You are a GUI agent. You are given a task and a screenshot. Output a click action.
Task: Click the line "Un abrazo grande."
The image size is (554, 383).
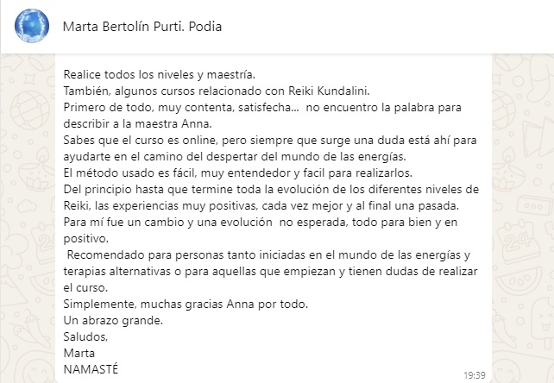(112, 321)
